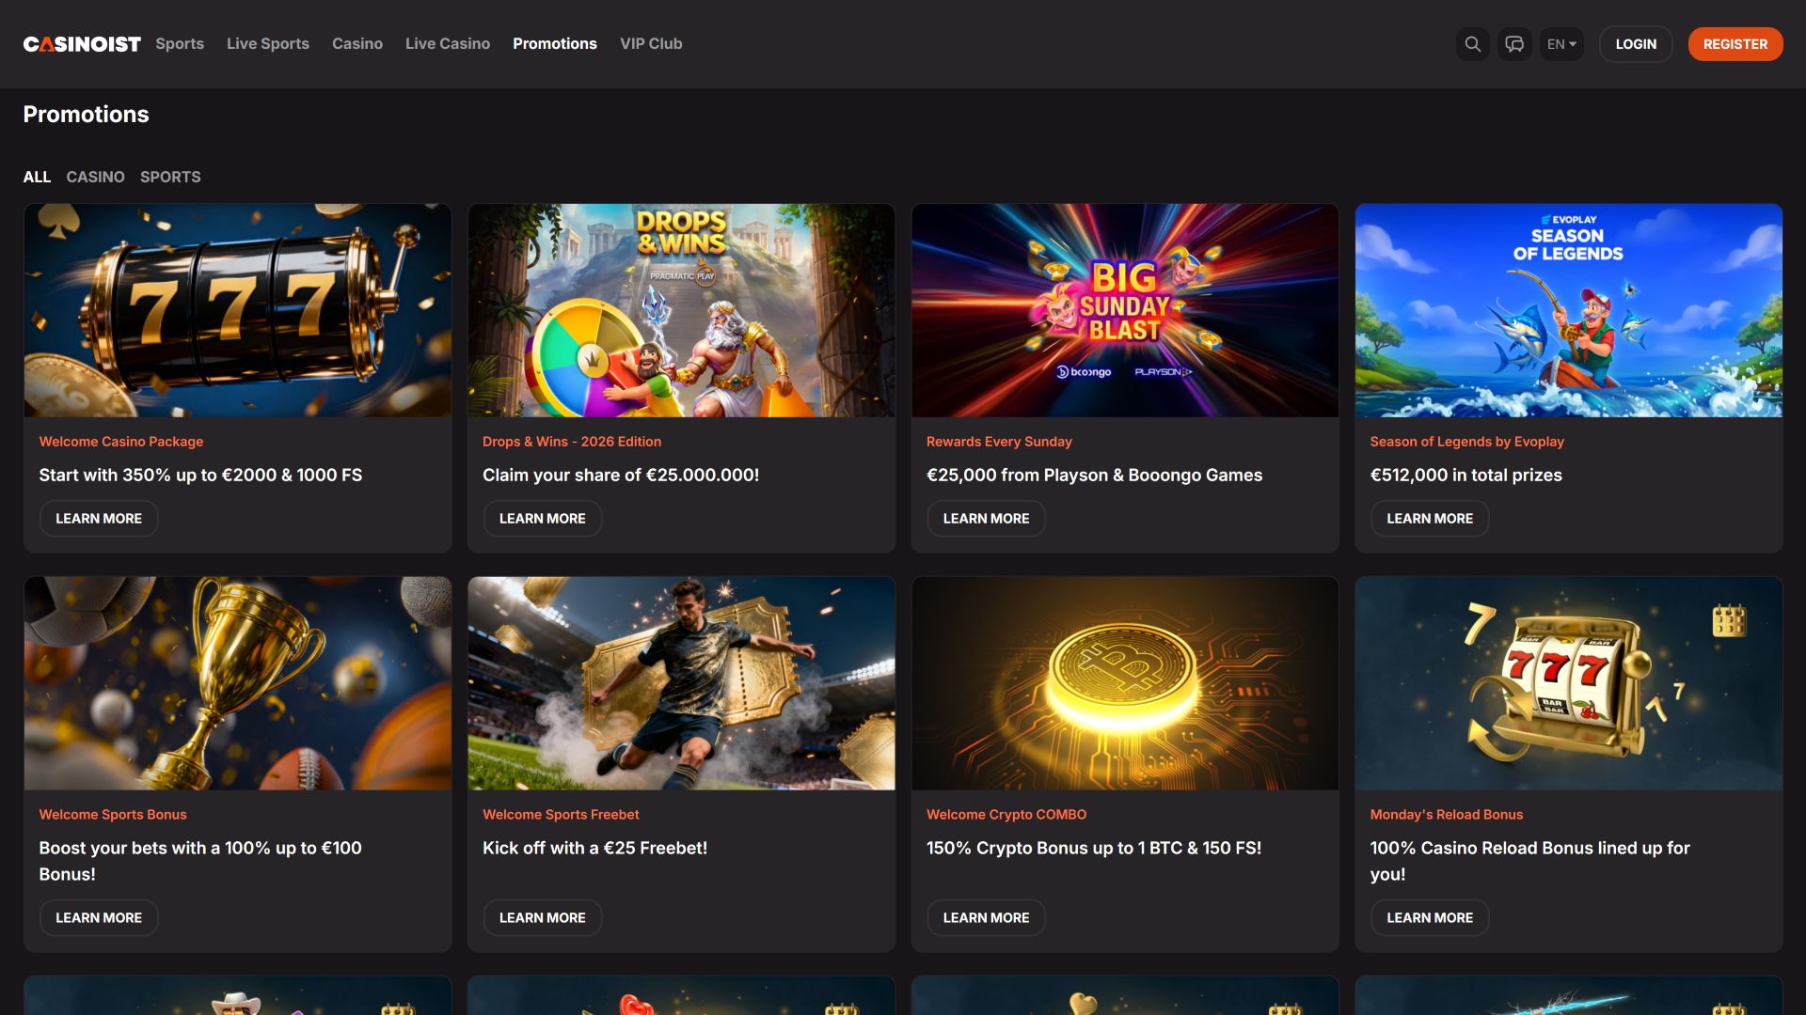Click the 'Welcome Sports Freebet' label
Screen dimensions: 1806x1015
point(561,815)
